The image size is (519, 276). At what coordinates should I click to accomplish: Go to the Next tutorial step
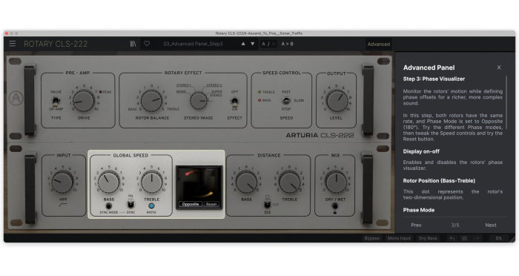(x=491, y=225)
